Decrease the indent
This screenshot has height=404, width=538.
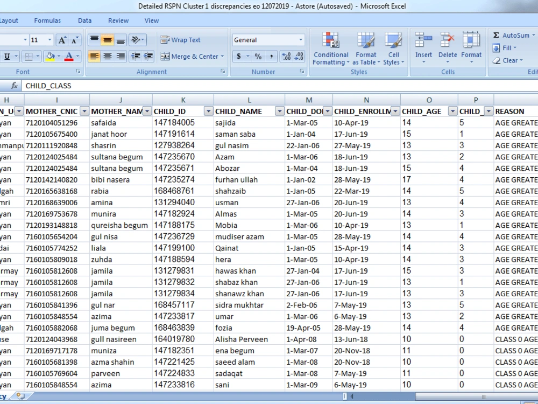coord(136,57)
